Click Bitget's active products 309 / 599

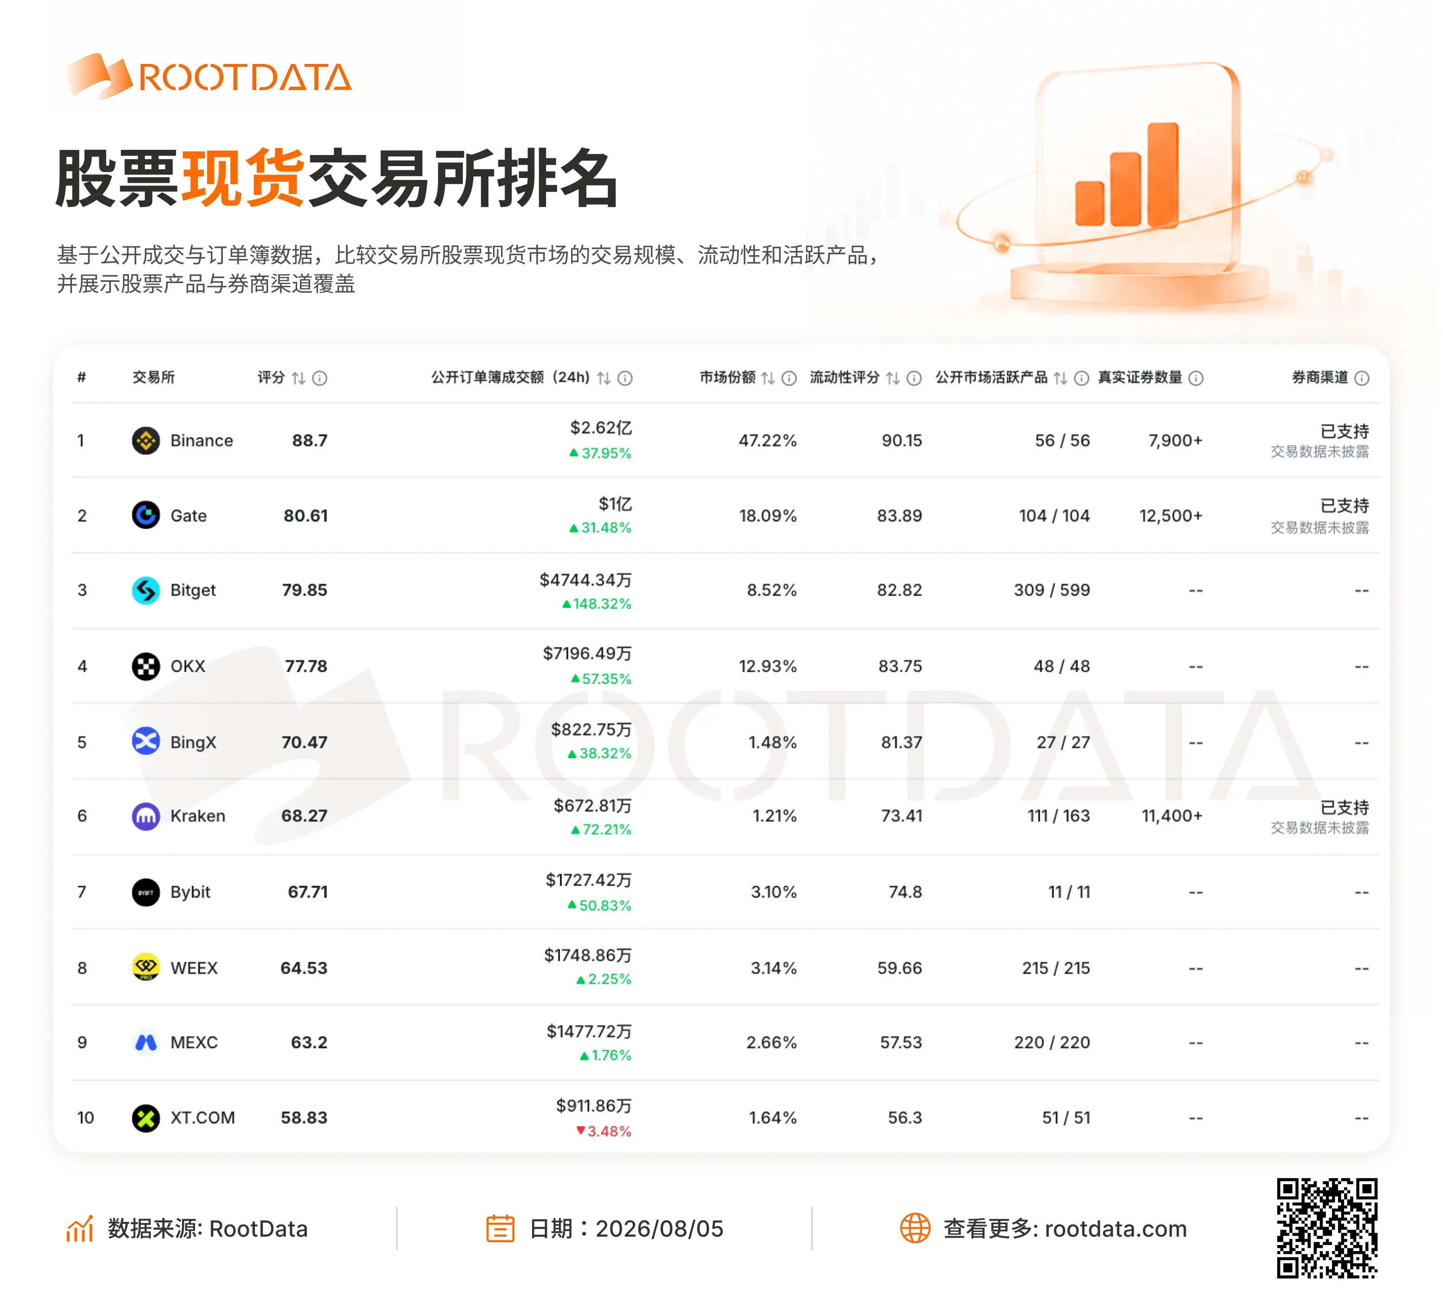click(x=1052, y=590)
